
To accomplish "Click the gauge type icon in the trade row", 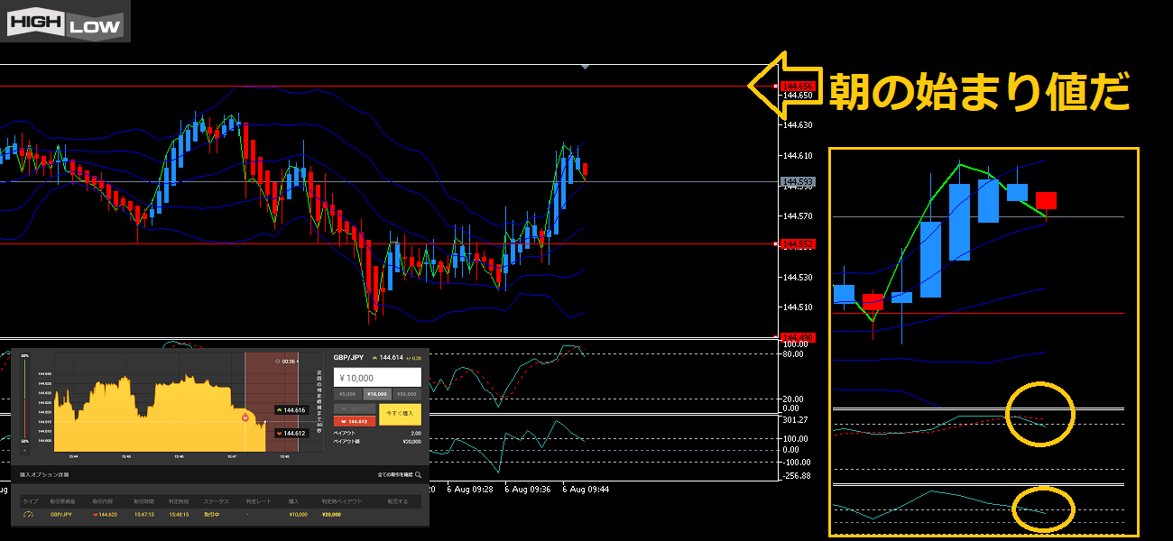I will [28, 514].
